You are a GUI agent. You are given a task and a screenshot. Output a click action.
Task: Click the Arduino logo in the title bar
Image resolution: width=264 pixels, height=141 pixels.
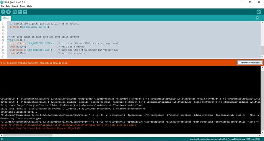[2, 2]
